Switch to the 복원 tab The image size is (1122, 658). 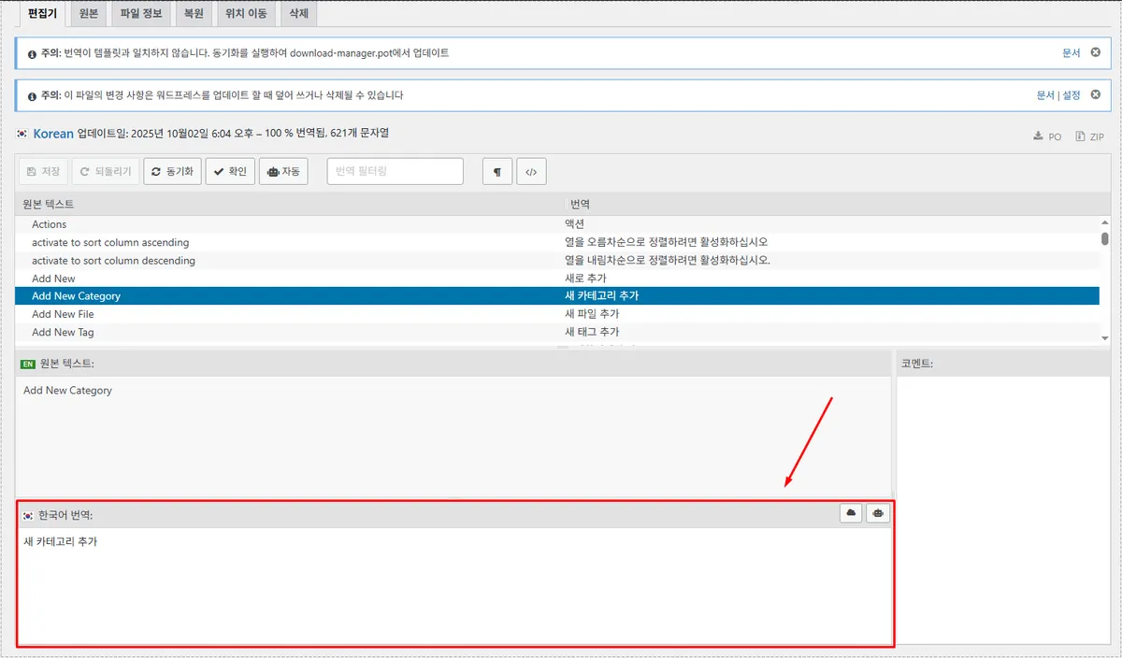click(x=194, y=13)
